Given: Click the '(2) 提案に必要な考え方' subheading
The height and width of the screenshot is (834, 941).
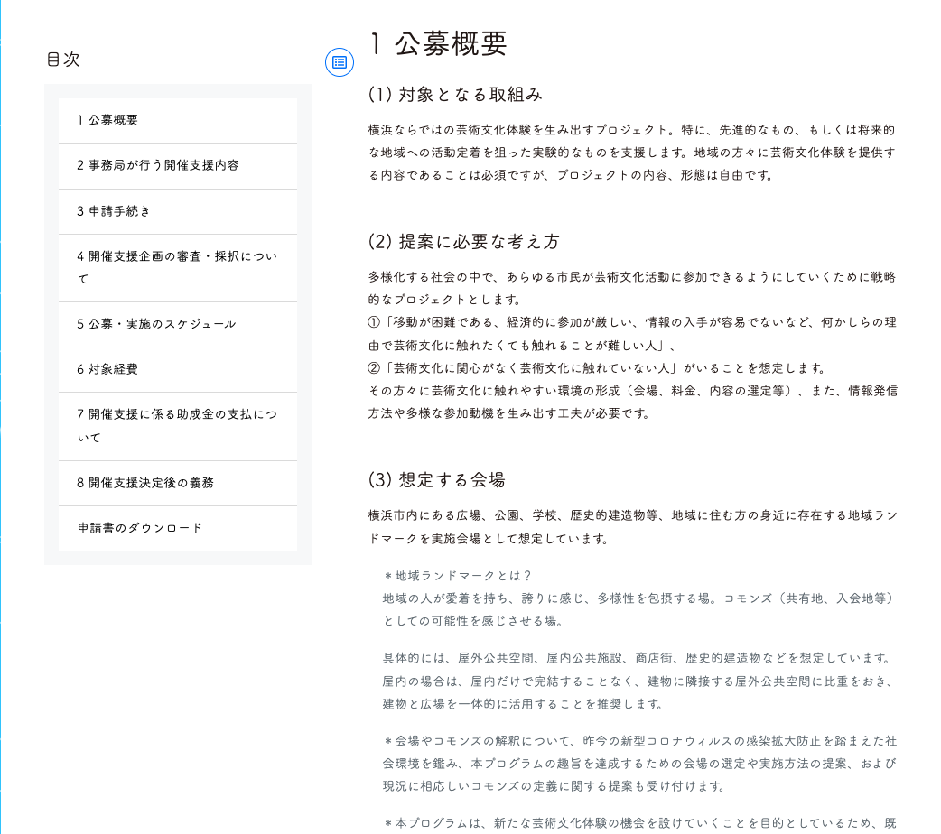Looking at the screenshot, I should point(464,241).
